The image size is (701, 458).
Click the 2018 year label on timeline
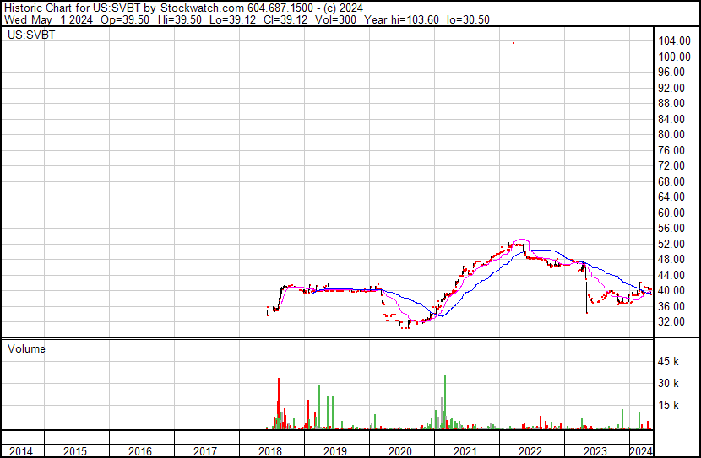pyautogui.click(x=270, y=451)
